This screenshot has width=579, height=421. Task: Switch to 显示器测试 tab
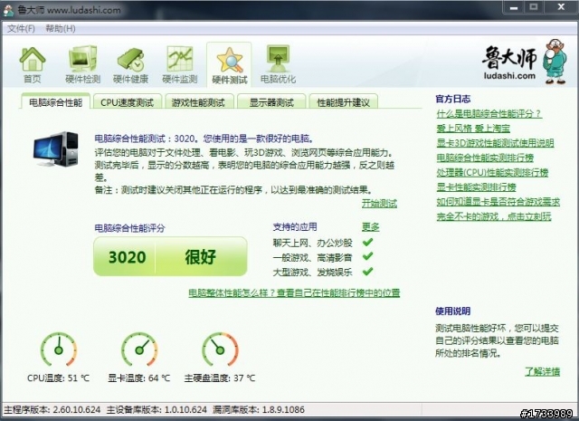click(x=271, y=102)
